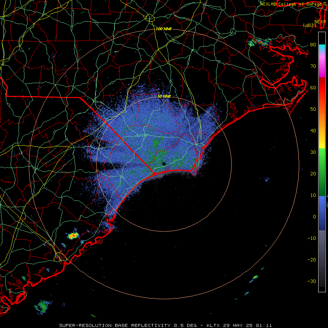Click the "SUPER-RESOLUTION BASE REFLECTIVITY" caption text
The width and height of the screenshot is (328, 328).
(115, 325)
